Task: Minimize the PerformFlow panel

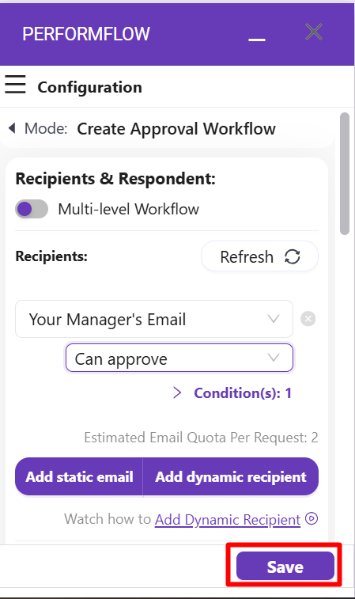Action: [x=256, y=39]
